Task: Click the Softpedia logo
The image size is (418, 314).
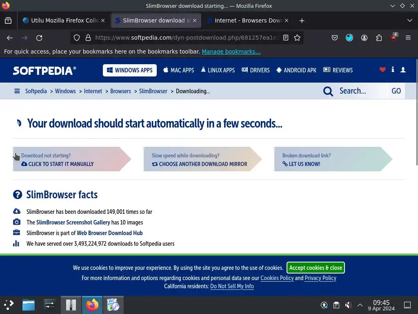Action: coord(44,70)
